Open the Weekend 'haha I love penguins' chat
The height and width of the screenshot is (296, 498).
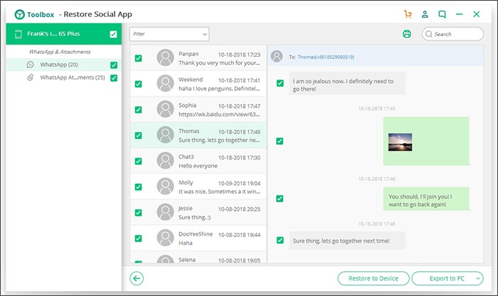click(219, 89)
